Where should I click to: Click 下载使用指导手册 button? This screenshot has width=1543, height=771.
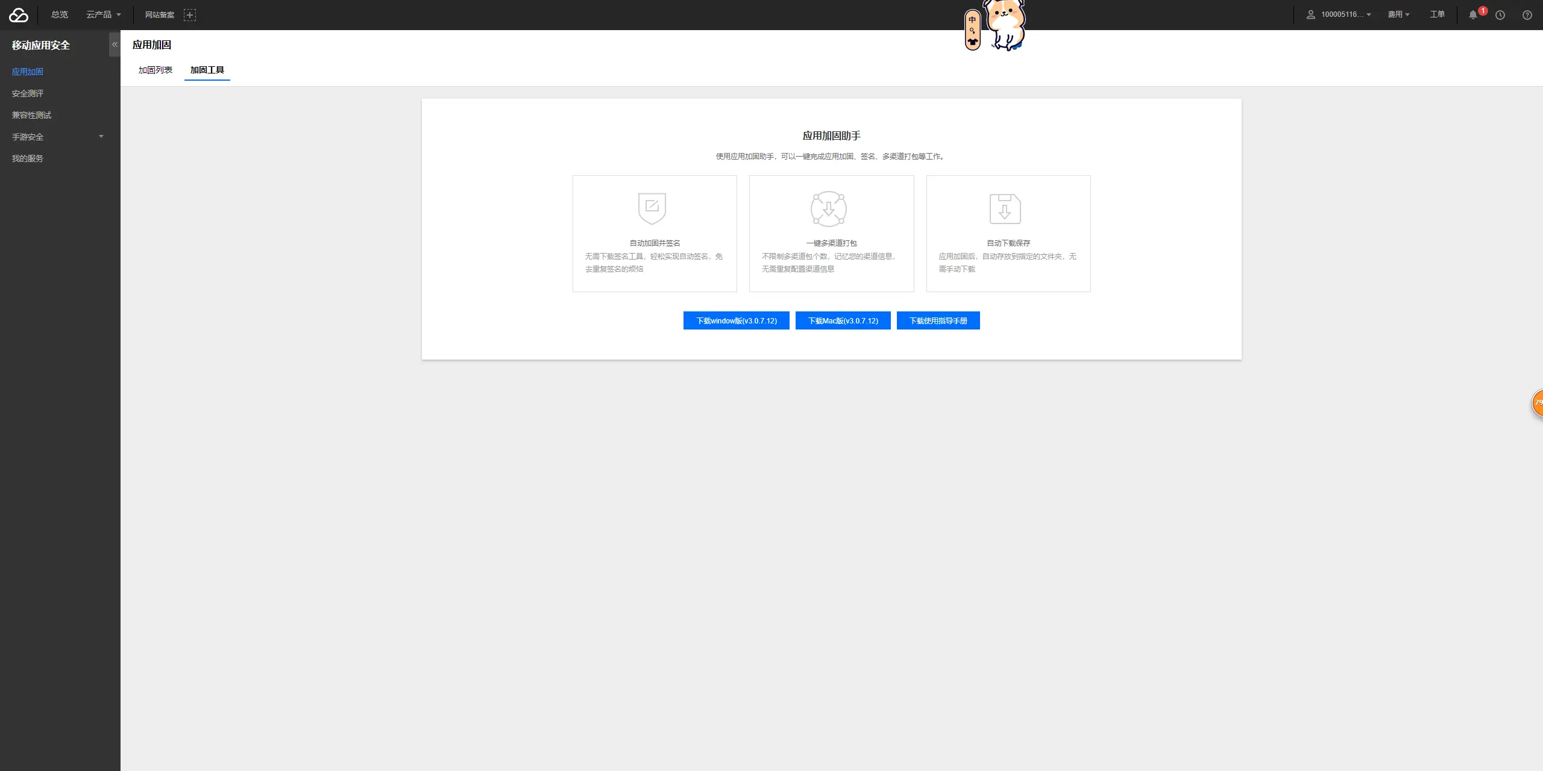[x=938, y=320]
